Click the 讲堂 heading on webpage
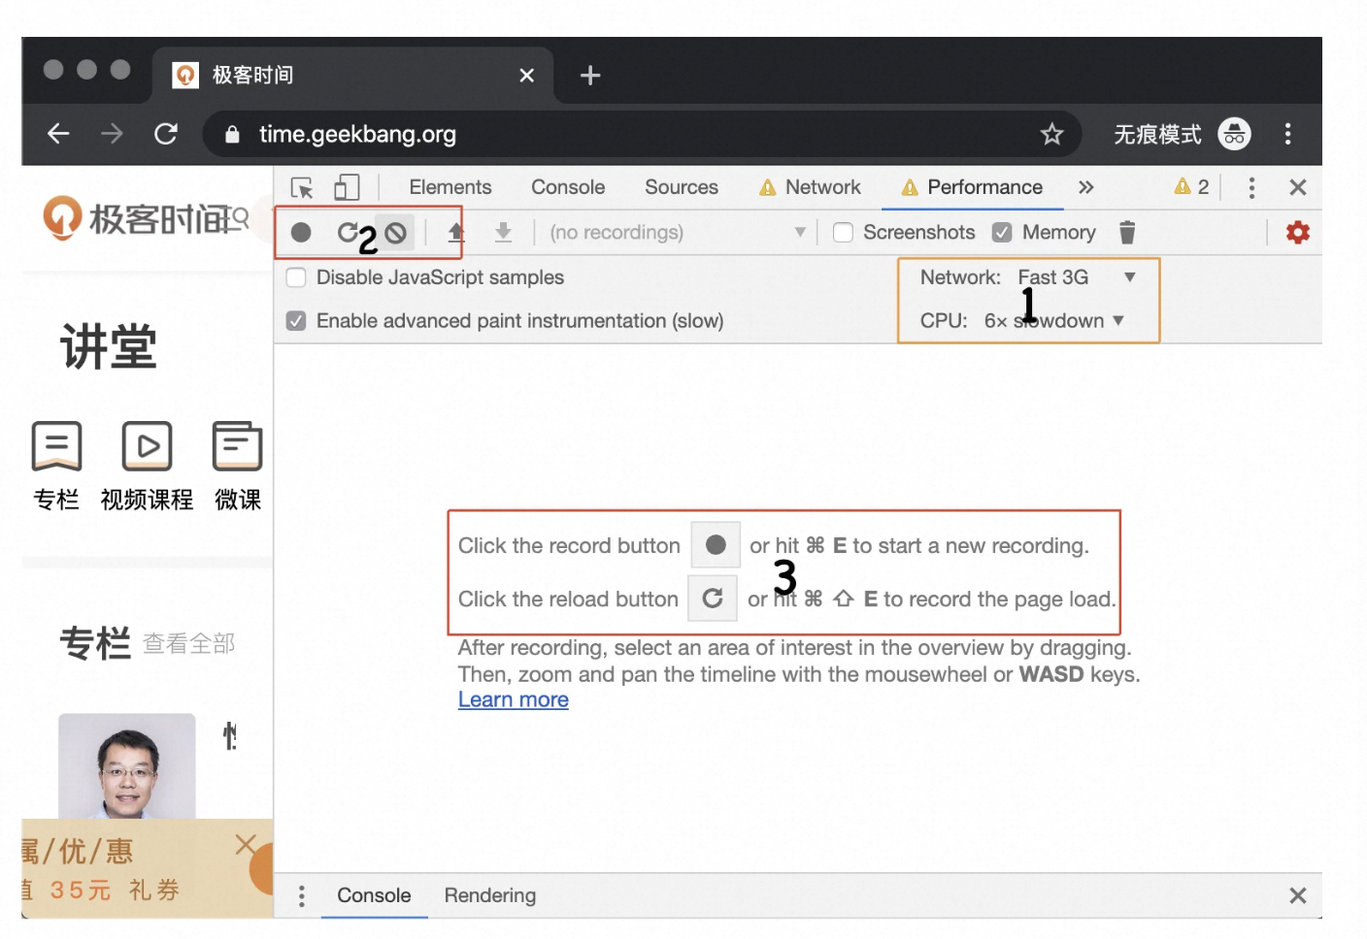The image size is (1367, 939). pyautogui.click(x=109, y=347)
